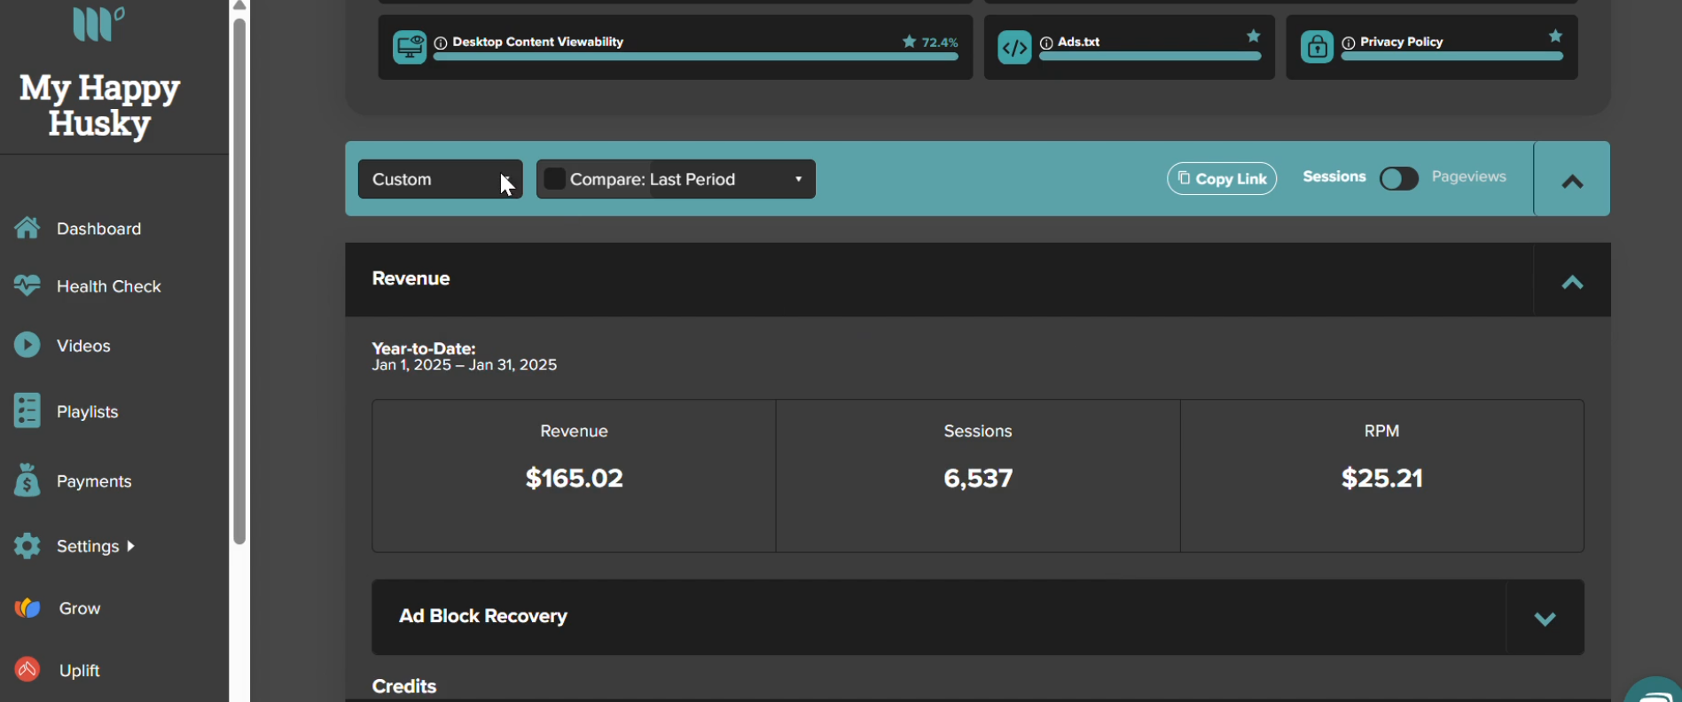Go to Dashboard in sidebar

98,229
